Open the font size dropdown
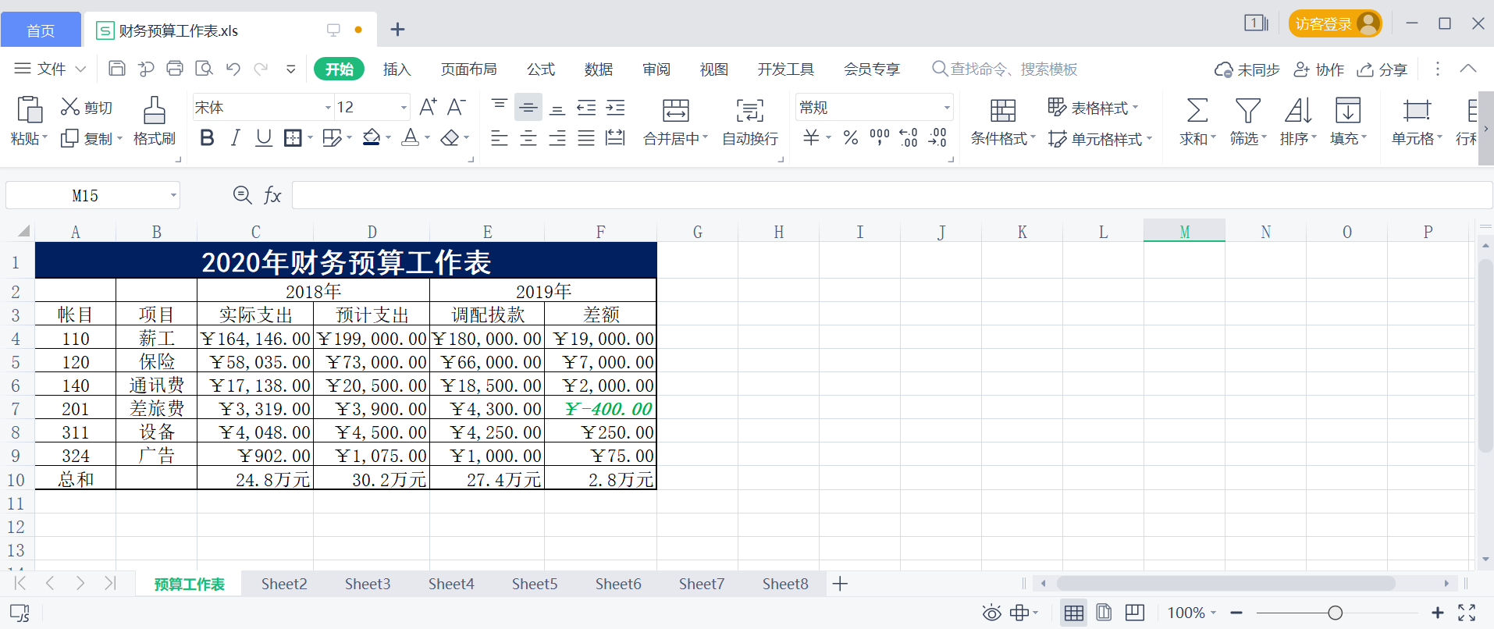1494x629 pixels. [x=404, y=108]
